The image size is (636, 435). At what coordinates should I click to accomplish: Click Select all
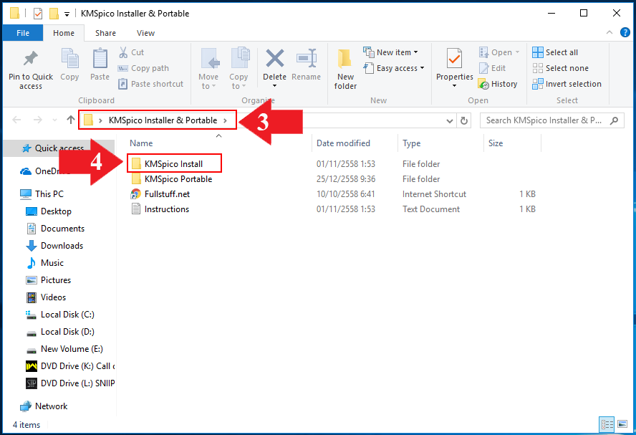(x=555, y=52)
